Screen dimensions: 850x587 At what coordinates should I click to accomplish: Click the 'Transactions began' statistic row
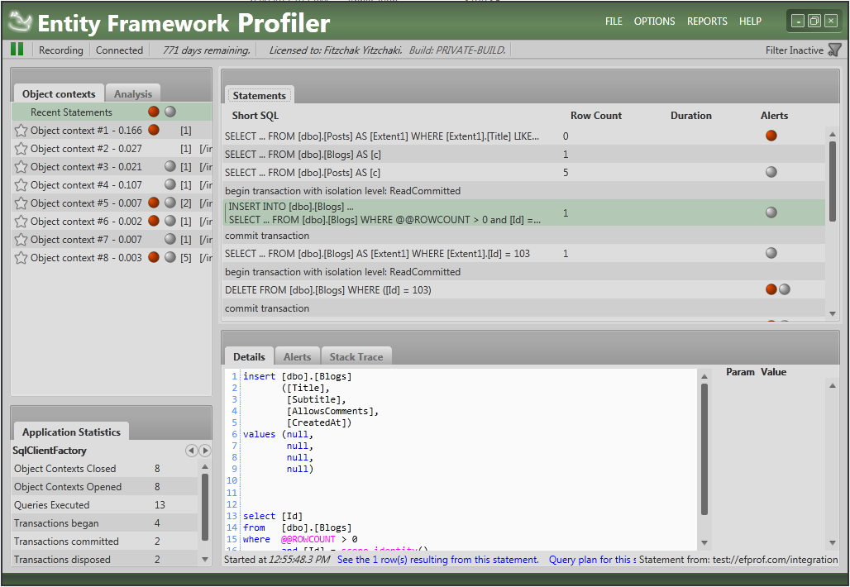coord(105,523)
